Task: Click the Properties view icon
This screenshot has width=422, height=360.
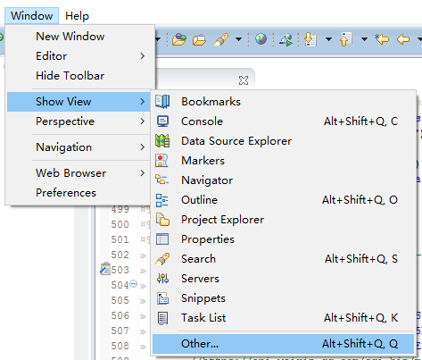Action: [162, 239]
